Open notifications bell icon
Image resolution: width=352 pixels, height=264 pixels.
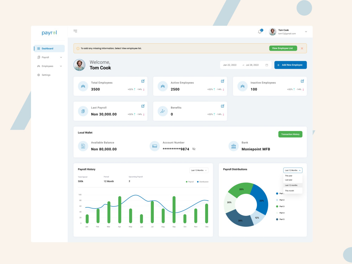[260, 32]
